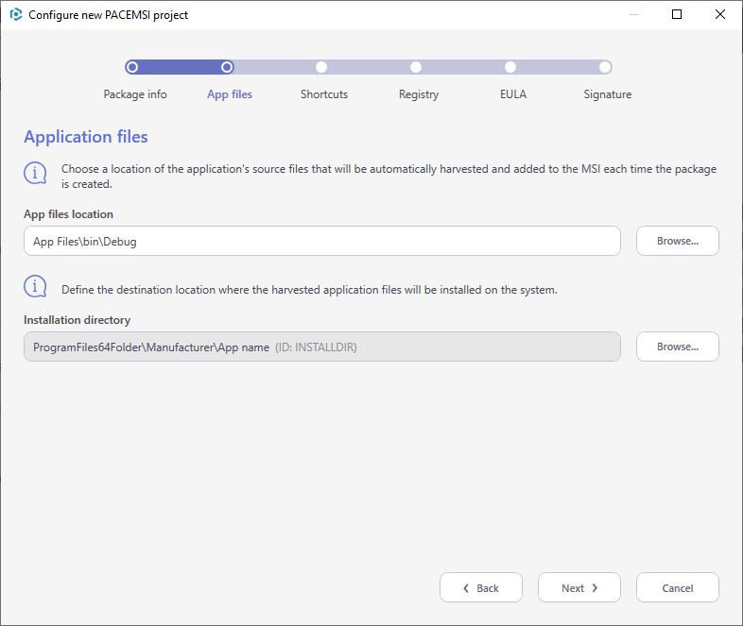Browse for App files location

[678, 241]
